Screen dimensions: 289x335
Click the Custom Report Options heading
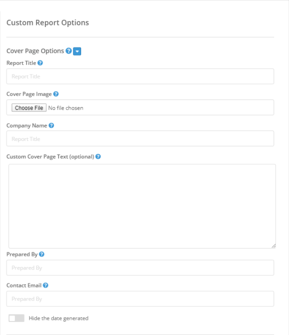tap(48, 22)
